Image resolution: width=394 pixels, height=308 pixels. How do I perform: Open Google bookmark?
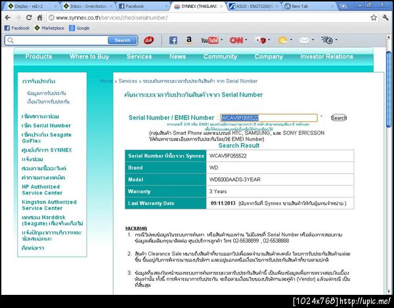click(x=79, y=28)
